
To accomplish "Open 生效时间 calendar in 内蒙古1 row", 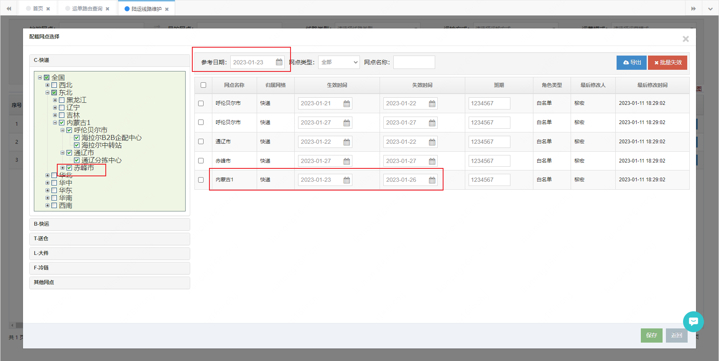I will 347,180.
